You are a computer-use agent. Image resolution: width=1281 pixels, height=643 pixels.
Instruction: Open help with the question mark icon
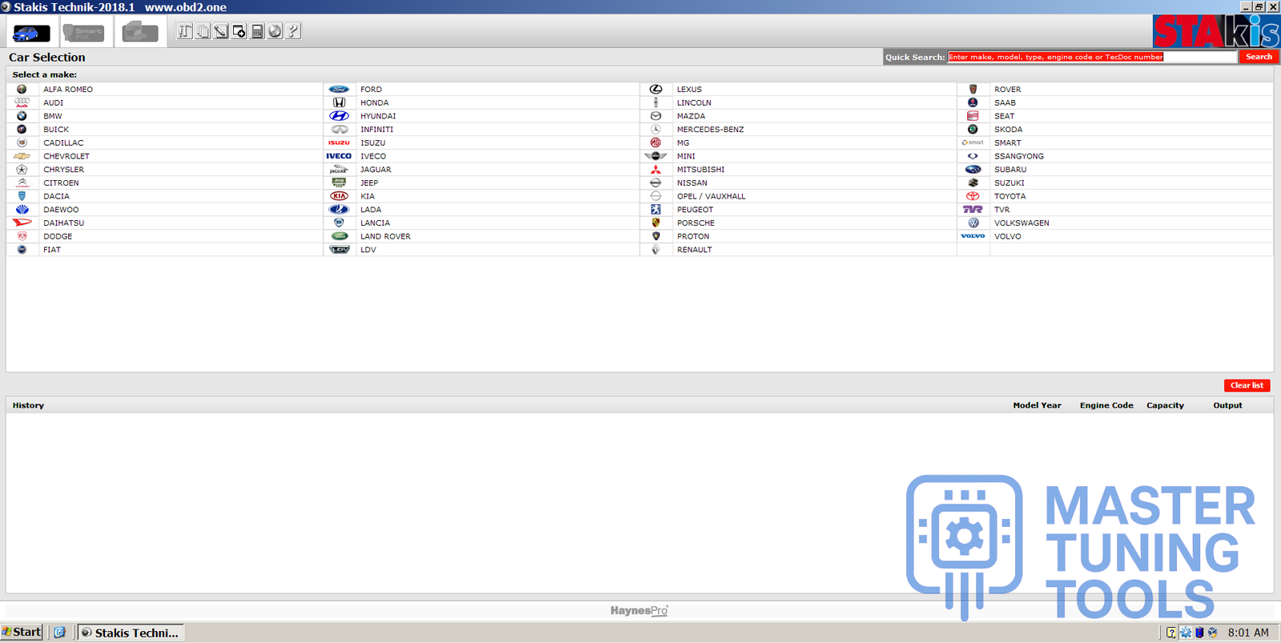[293, 31]
